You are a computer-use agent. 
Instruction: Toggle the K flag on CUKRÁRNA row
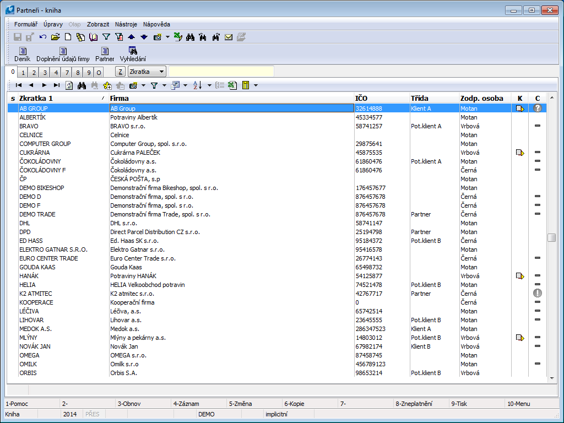pos(519,153)
